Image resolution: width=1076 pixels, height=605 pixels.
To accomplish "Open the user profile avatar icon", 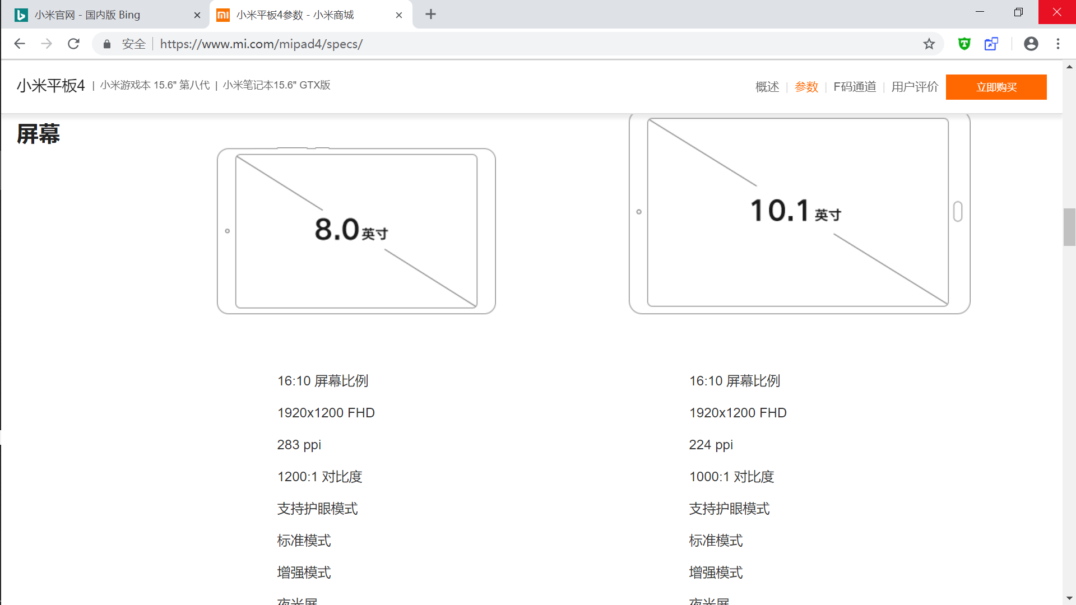I will point(1031,44).
